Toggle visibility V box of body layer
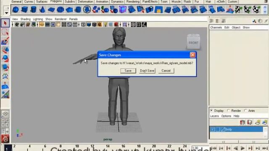The image size is (269, 151). tap(212, 130)
